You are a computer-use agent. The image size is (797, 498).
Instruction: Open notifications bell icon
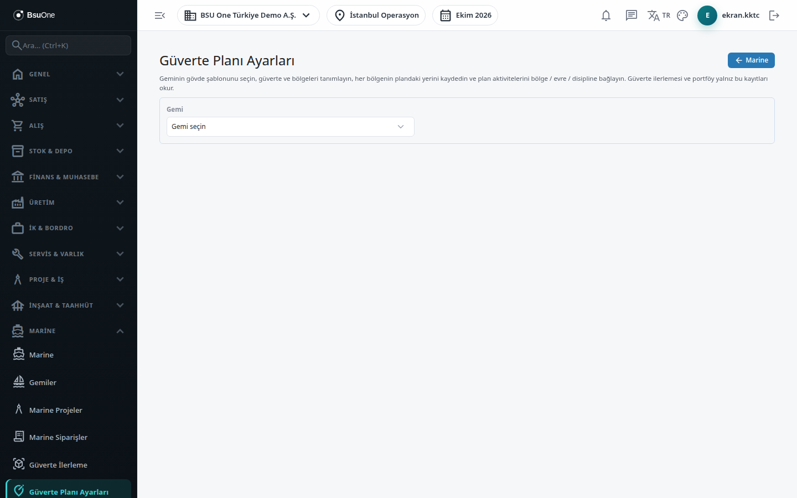pyautogui.click(x=606, y=15)
